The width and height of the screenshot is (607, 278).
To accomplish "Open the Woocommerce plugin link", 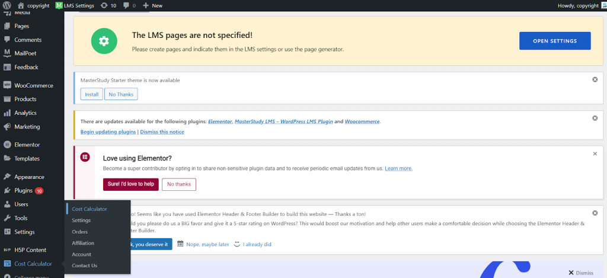I will (362, 121).
